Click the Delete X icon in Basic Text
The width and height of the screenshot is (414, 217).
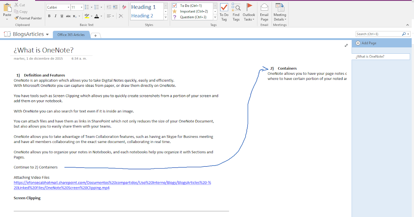tap(121, 16)
